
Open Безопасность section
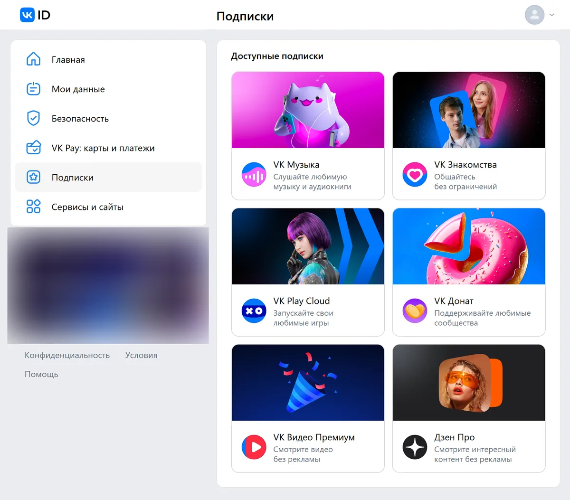108,118
